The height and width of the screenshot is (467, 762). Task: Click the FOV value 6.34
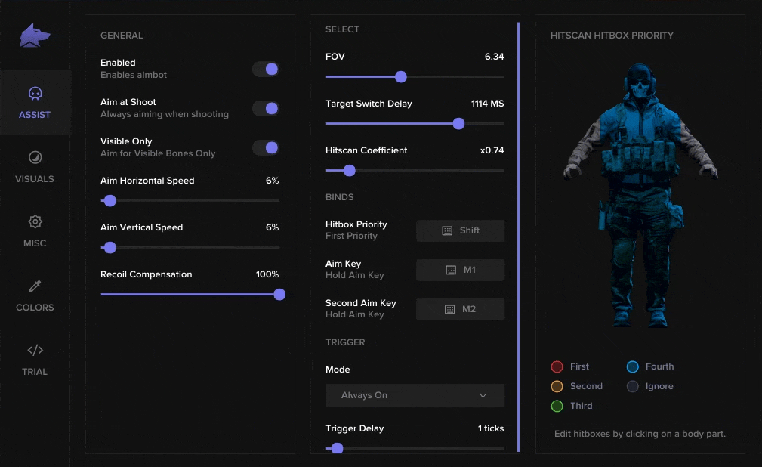(494, 57)
